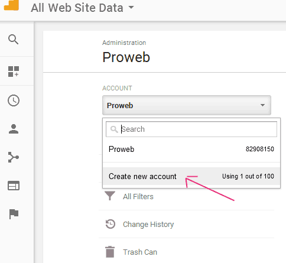Open the All Filters link

(138, 197)
